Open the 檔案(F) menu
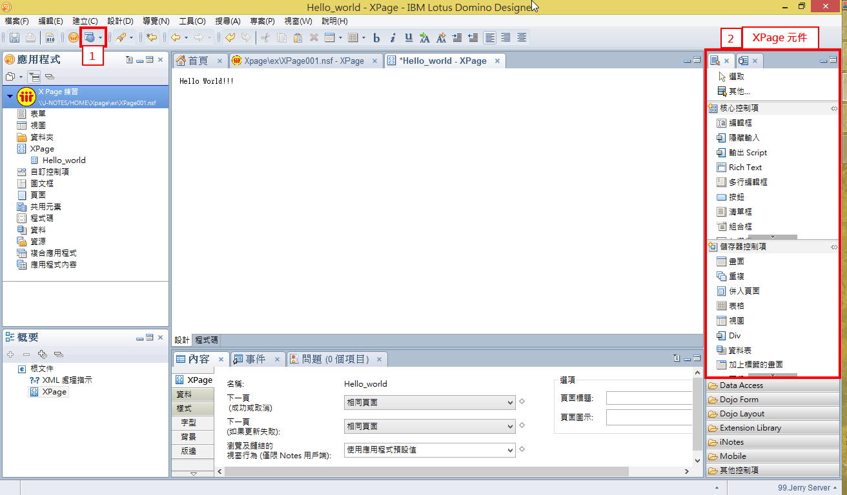Viewport: 847px width, 495px height. (x=16, y=21)
